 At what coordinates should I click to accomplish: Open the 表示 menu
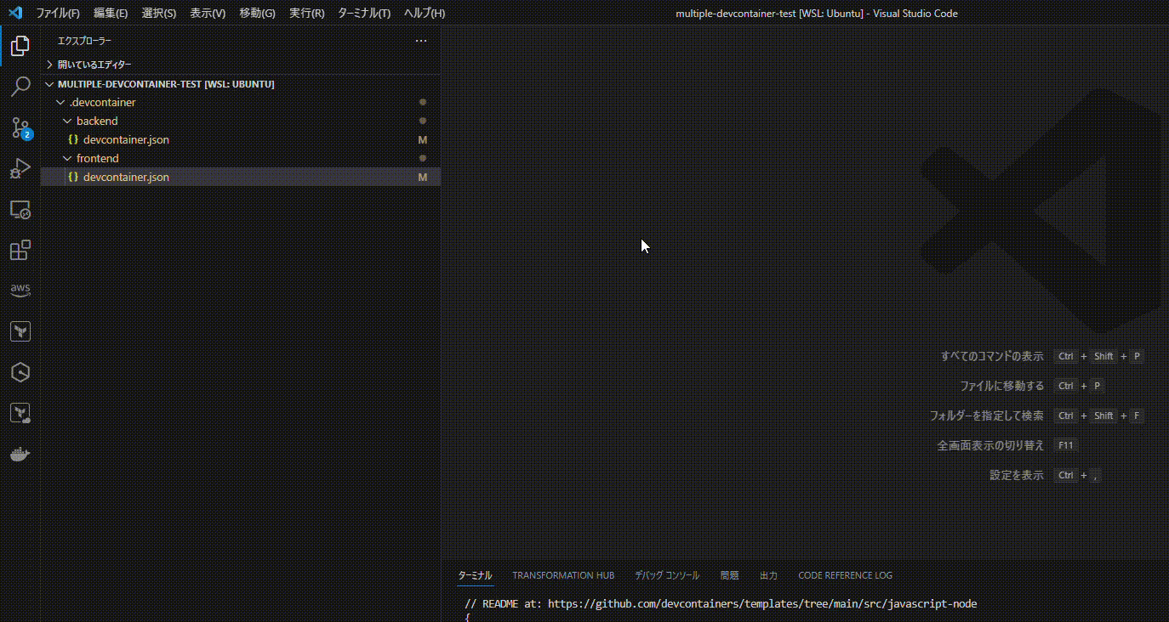(x=208, y=13)
